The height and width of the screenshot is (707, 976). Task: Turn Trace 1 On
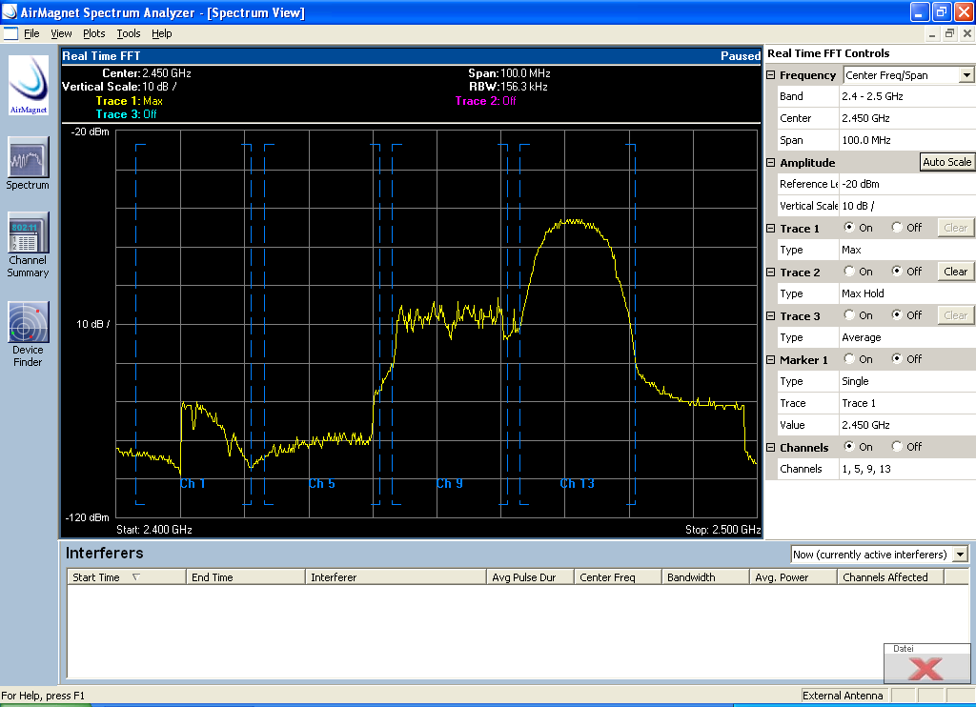tap(849, 227)
